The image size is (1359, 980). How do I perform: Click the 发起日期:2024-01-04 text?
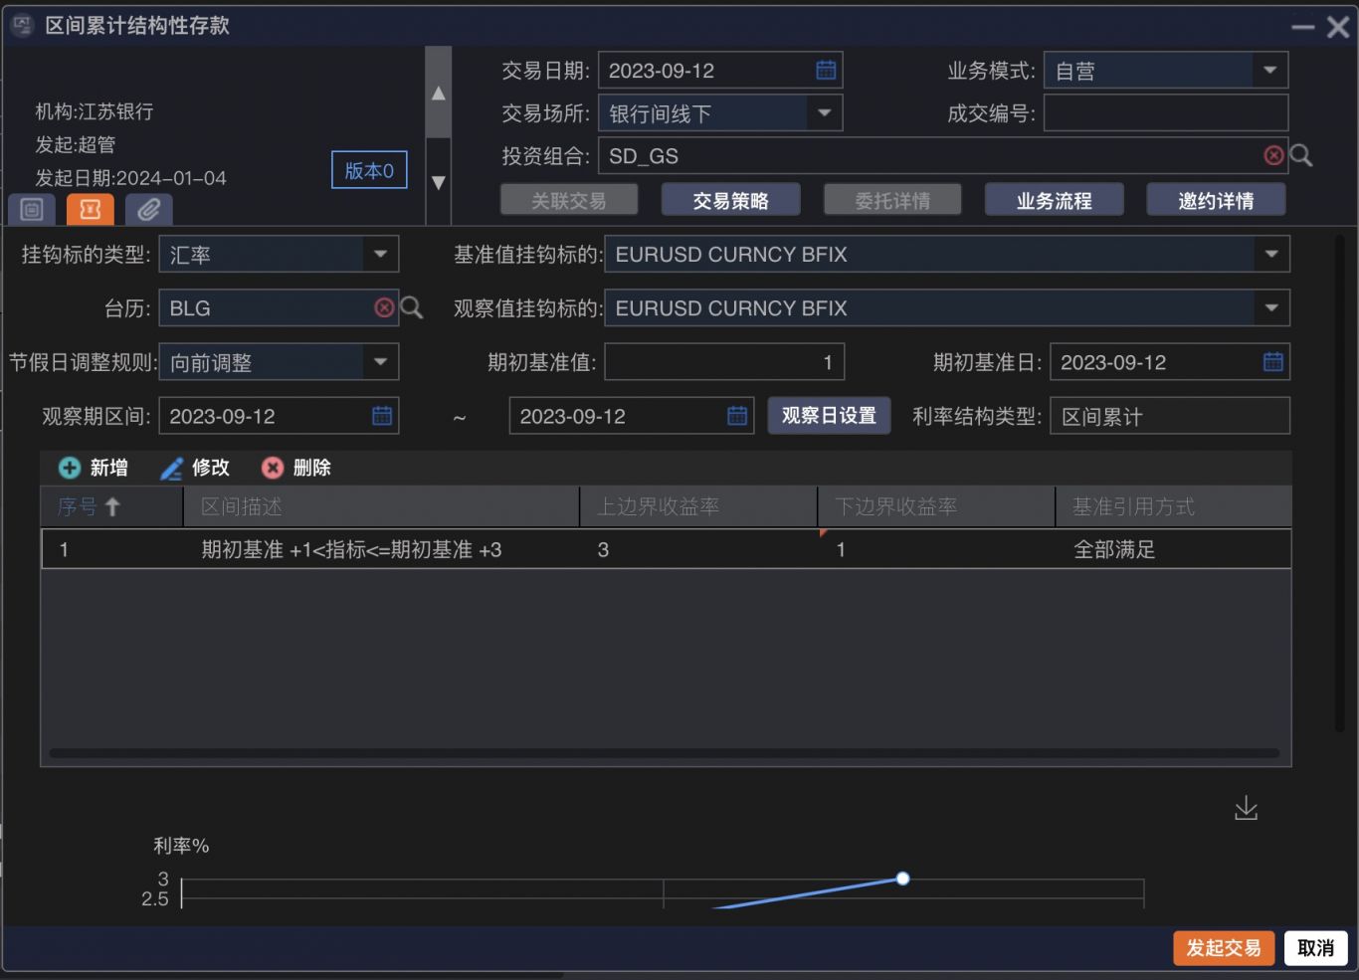coord(131,178)
